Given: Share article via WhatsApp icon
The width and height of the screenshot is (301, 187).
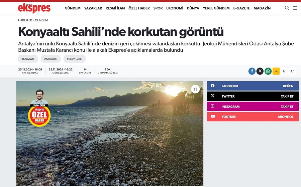Looking at the screenshot, I should (268, 71).
